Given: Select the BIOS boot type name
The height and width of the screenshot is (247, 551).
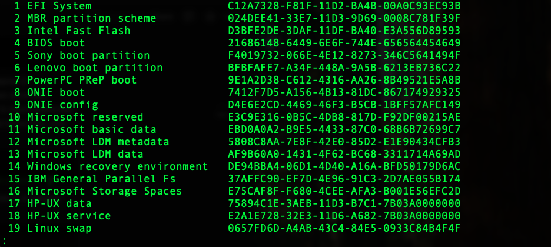Looking at the screenshot, I should point(57,43).
